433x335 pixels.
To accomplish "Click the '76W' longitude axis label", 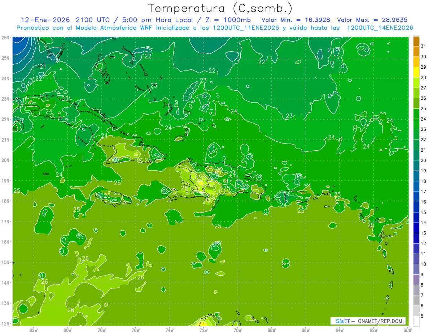I will (135, 330).
